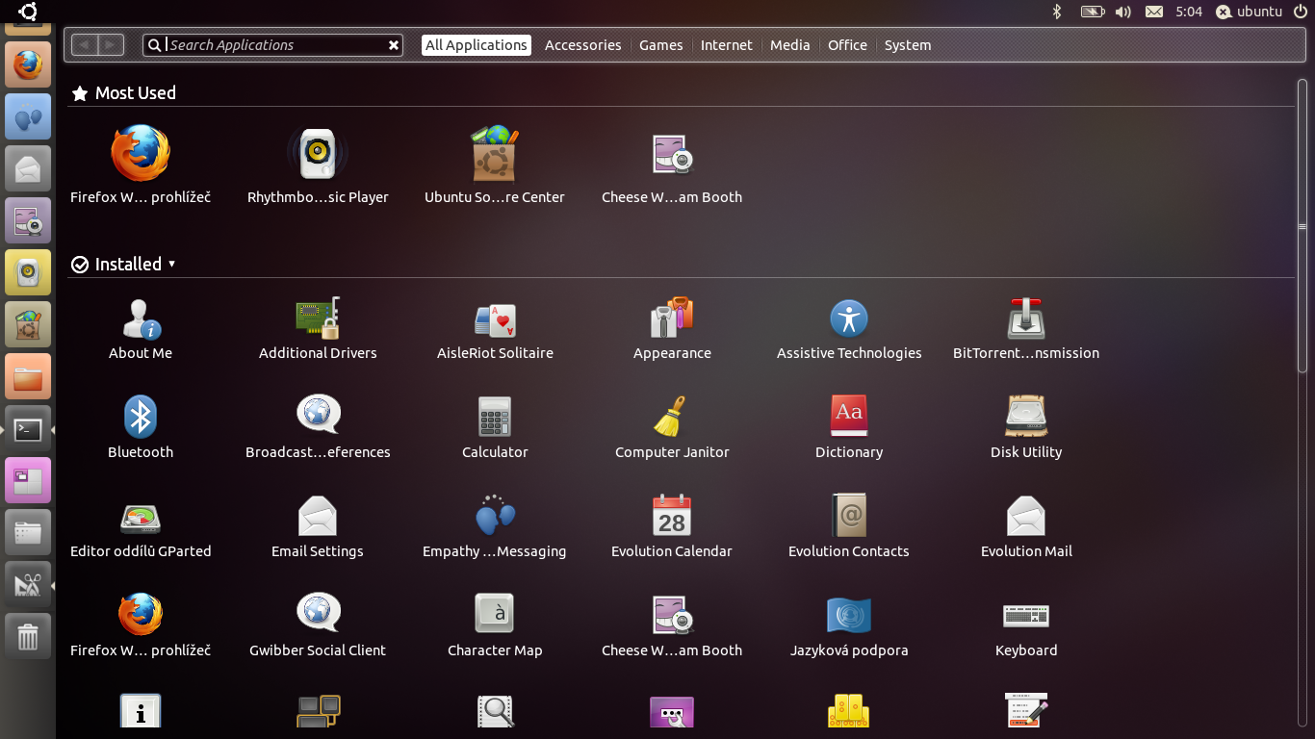Switch to System category
The width and height of the screenshot is (1315, 739).
click(908, 45)
